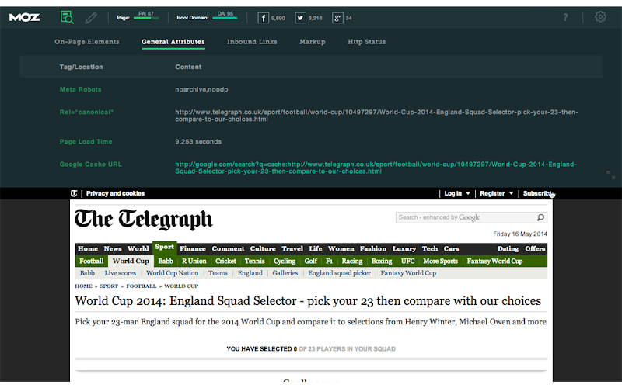Open the Women section
Screen dimensions: 622x388
click(x=341, y=248)
